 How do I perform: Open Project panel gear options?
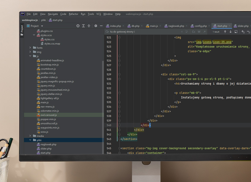(96, 26)
